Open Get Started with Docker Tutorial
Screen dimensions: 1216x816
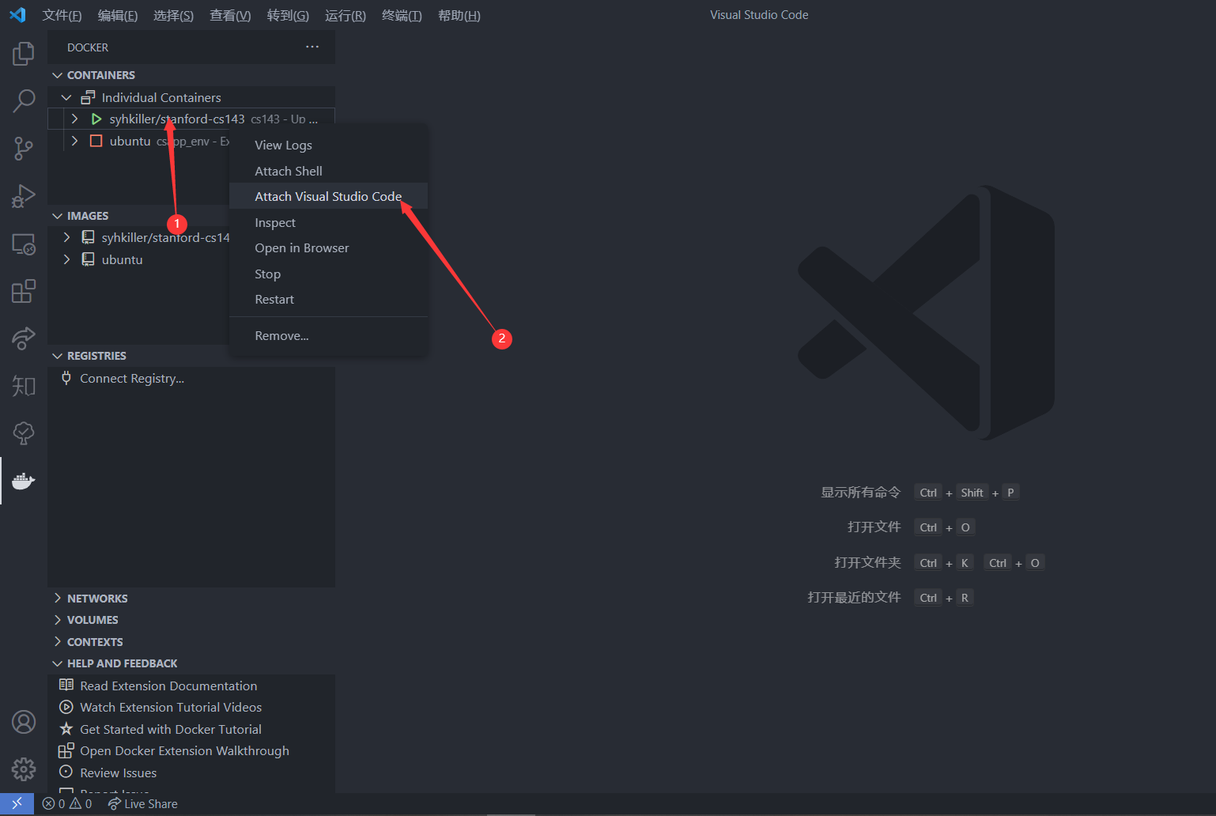[171, 729]
